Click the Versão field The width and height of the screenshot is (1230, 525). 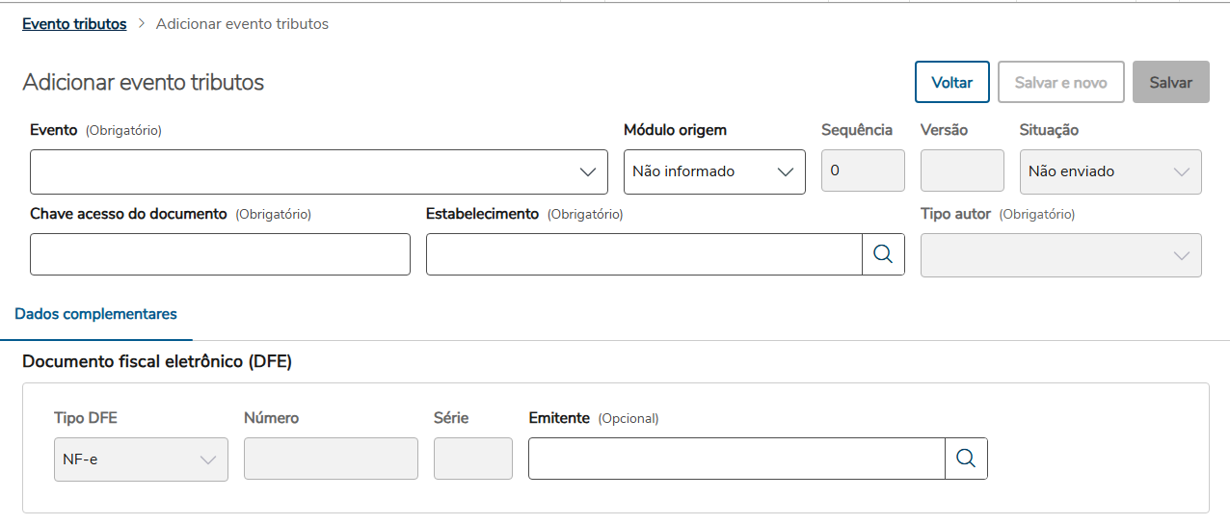click(962, 171)
